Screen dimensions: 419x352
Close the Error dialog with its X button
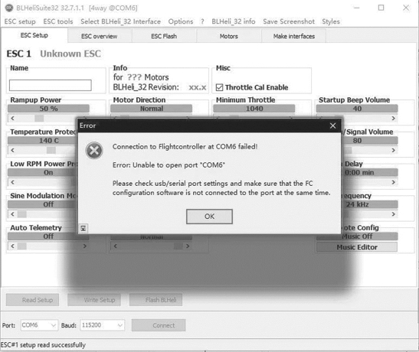[x=332, y=125]
